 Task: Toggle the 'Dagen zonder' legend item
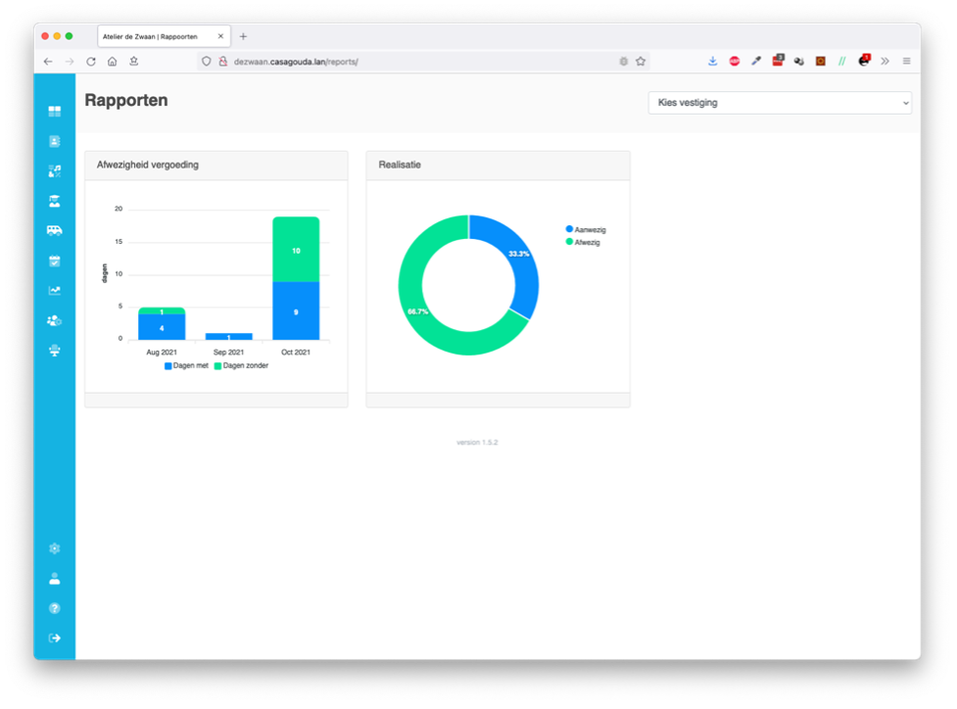[x=240, y=365]
